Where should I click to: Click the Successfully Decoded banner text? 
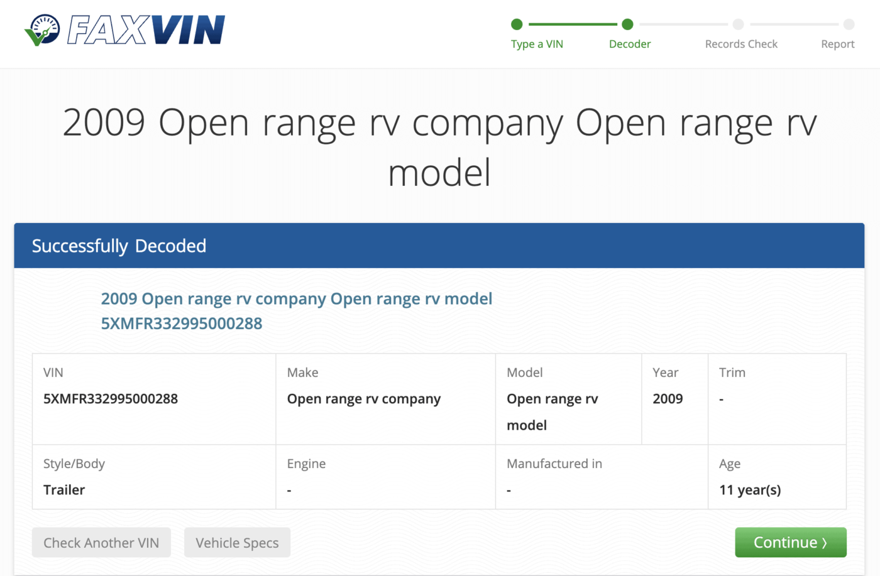point(119,246)
